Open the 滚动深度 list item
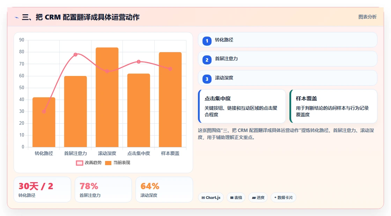The image size is (391, 216). pos(288,78)
